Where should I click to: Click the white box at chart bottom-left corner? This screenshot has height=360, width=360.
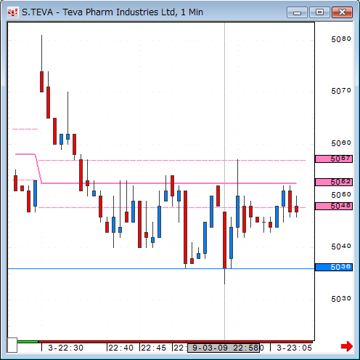pos(12,345)
